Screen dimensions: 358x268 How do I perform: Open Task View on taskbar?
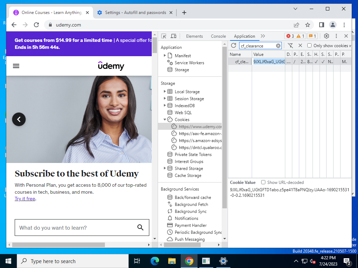[x=137, y=261]
